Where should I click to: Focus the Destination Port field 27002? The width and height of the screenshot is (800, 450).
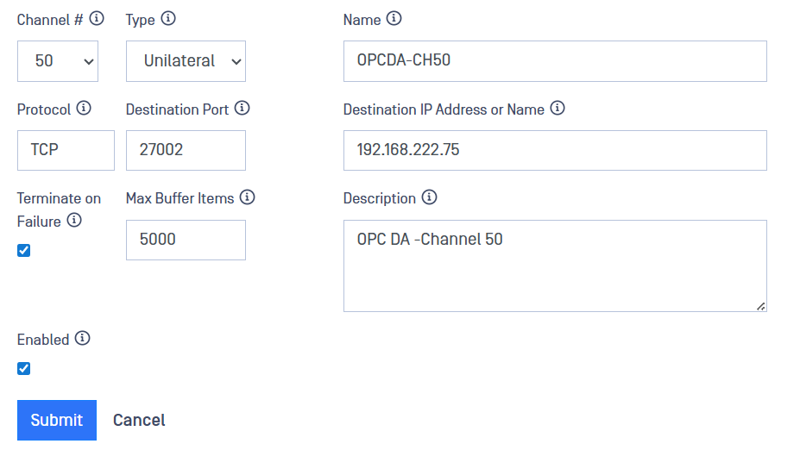tap(186, 150)
